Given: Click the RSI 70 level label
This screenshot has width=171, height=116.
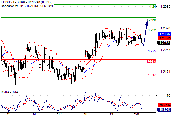Looking at the screenshot, I should point(168,95).
